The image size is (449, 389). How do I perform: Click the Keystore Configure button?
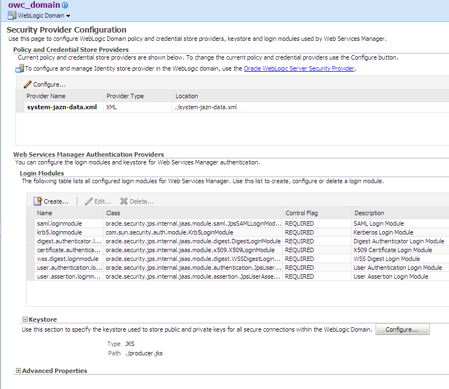[402, 329]
